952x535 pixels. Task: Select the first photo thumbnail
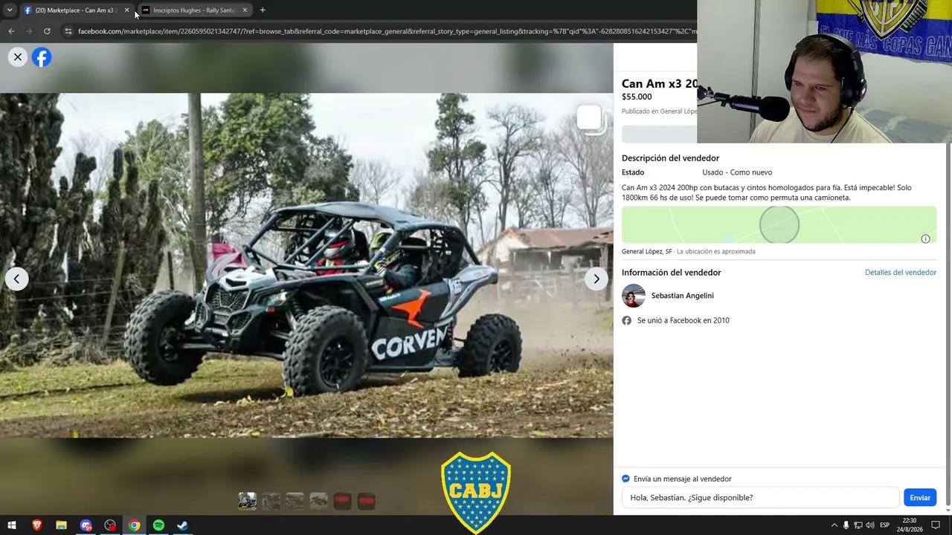248,501
